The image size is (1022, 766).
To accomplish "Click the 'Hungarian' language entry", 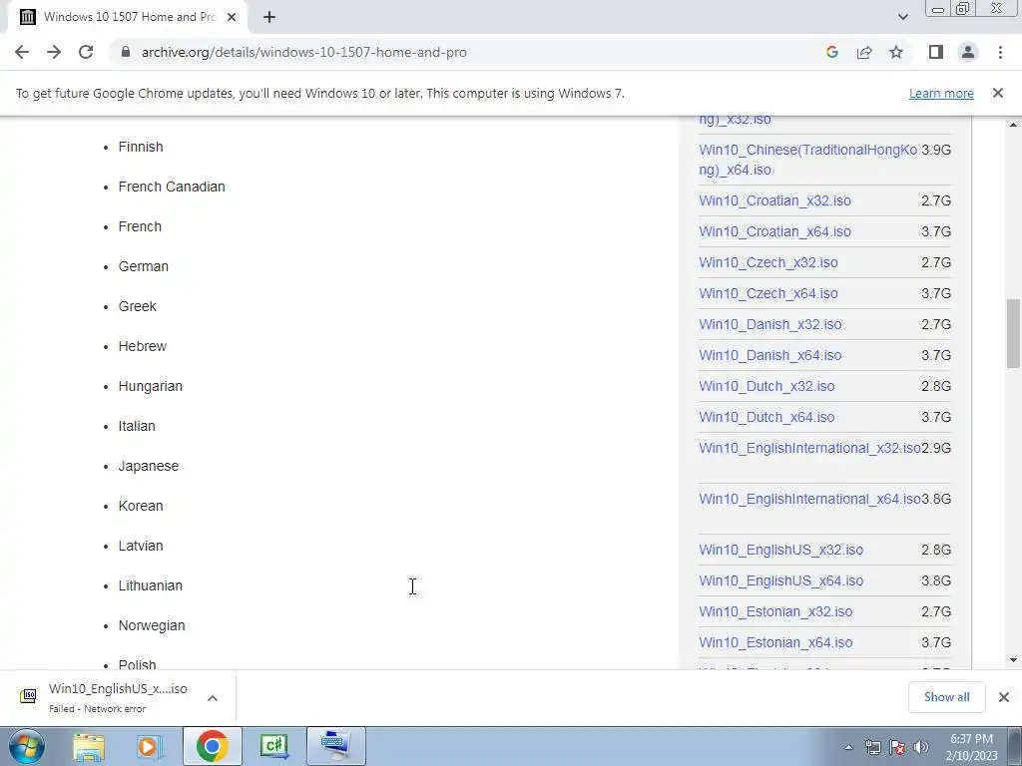I will pos(150,386).
